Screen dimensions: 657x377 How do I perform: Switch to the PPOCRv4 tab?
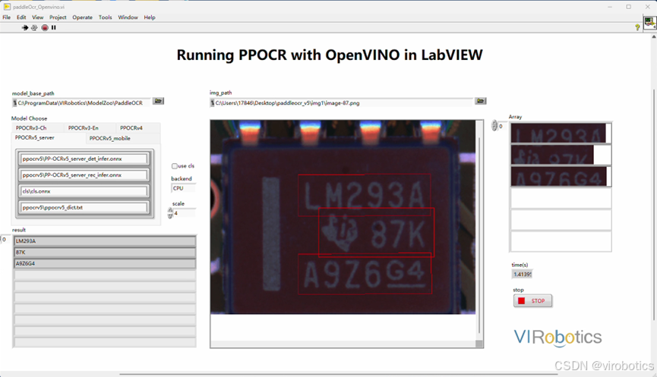point(137,128)
